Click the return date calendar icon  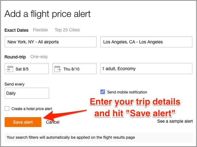(x=58, y=69)
